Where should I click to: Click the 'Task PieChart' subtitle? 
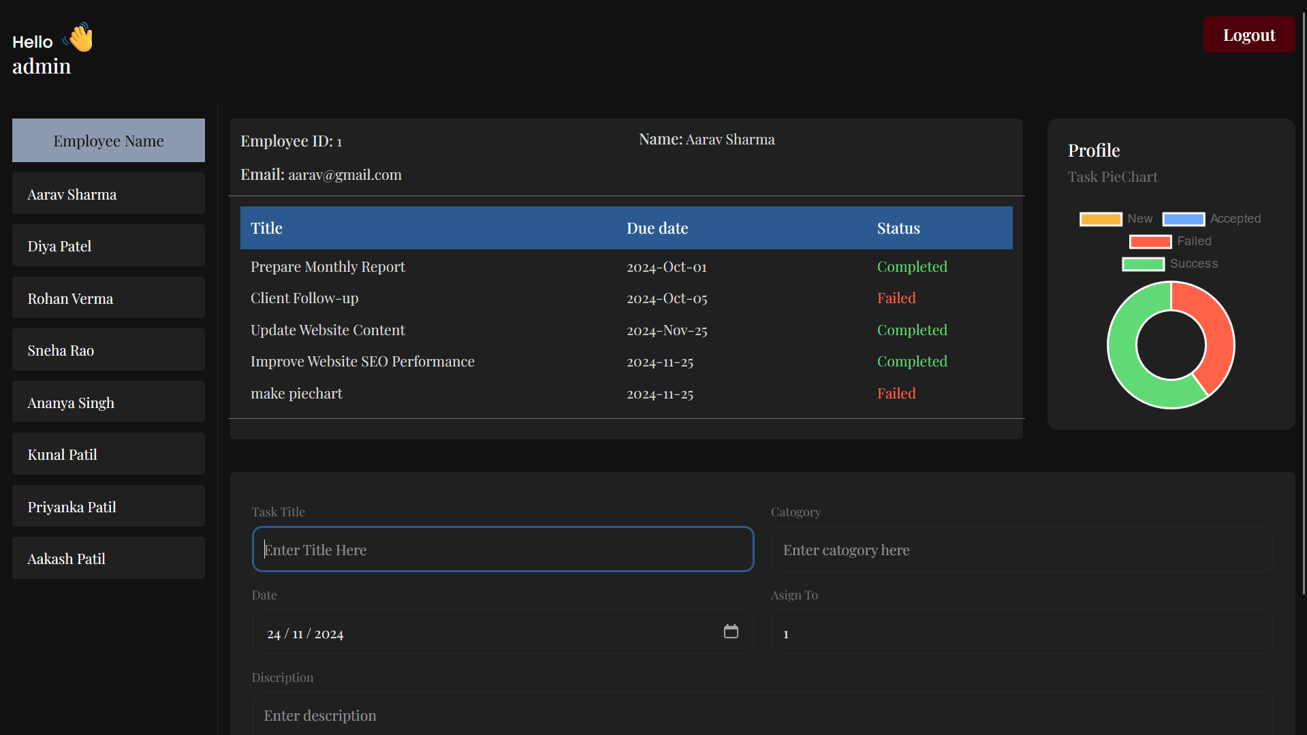(x=1112, y=176)
